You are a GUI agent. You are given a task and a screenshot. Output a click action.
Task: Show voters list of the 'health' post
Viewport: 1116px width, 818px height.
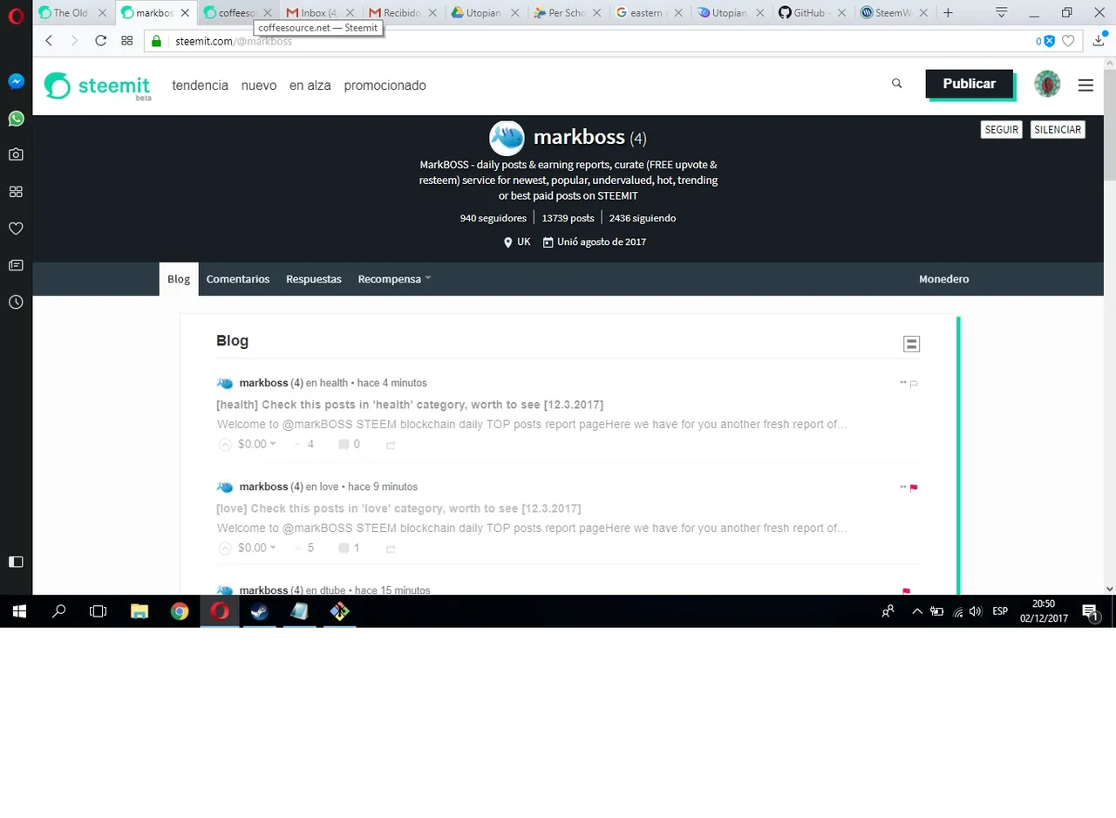304,444
